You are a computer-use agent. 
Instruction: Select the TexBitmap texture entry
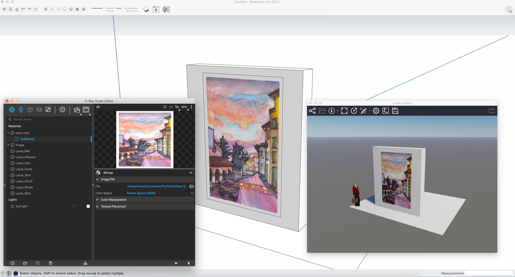click(27, 139)
